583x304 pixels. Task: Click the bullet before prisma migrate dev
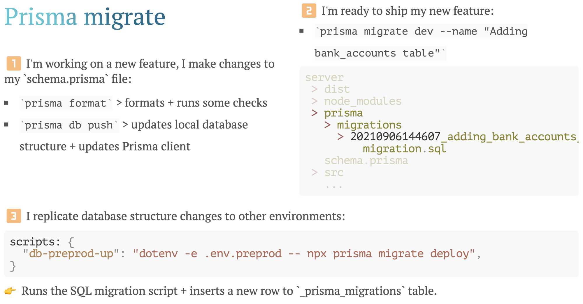302,31
